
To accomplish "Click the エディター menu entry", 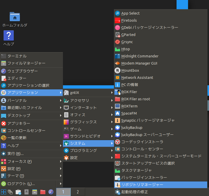I will (32, 78).
